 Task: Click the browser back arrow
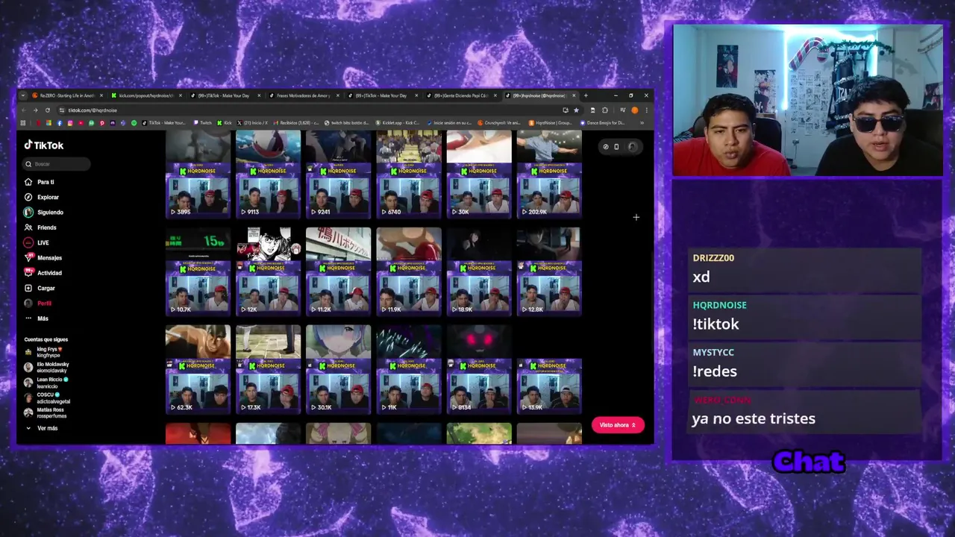(24, 110)
